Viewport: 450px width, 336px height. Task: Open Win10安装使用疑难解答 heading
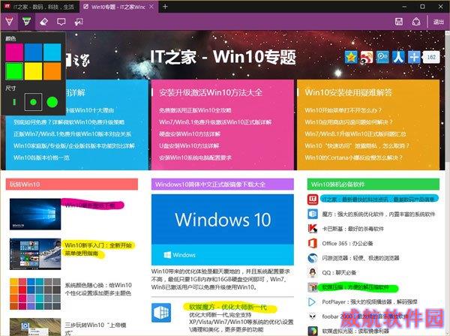[348, 92]
